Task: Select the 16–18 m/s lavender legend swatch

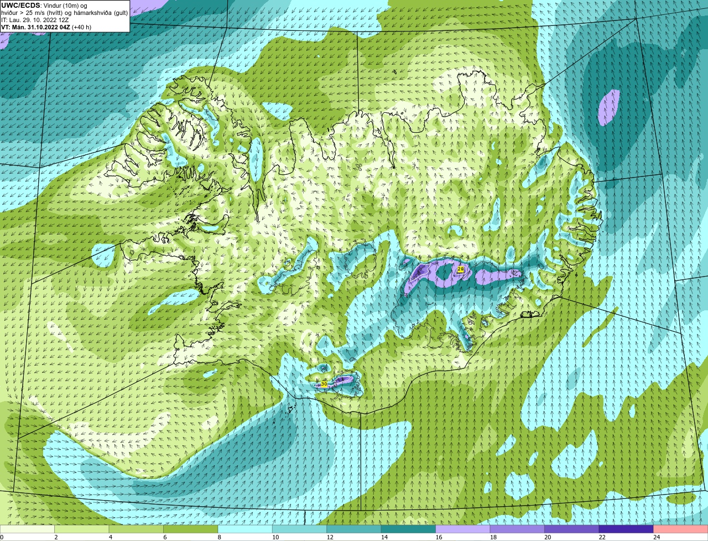Action: click(x=463, y=529)
